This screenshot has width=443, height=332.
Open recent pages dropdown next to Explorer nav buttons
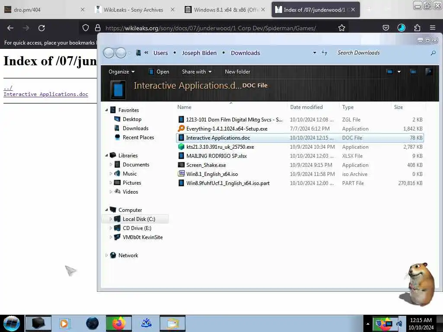(129, 53)
